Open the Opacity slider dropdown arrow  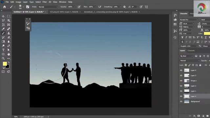[x=74, y=7]
